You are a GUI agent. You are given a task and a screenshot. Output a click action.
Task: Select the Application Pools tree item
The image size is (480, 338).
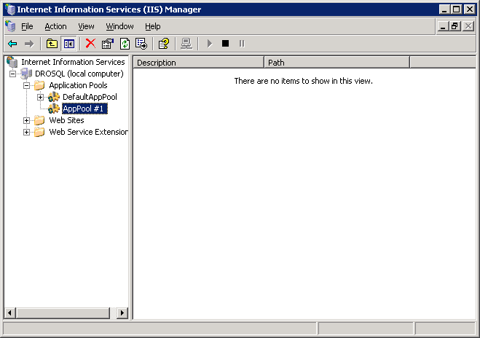coord(78,85)
